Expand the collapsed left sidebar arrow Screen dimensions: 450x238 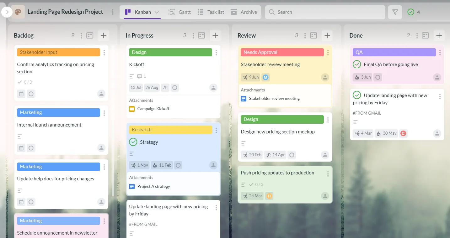pyautogui.click(x=7, y=12)
